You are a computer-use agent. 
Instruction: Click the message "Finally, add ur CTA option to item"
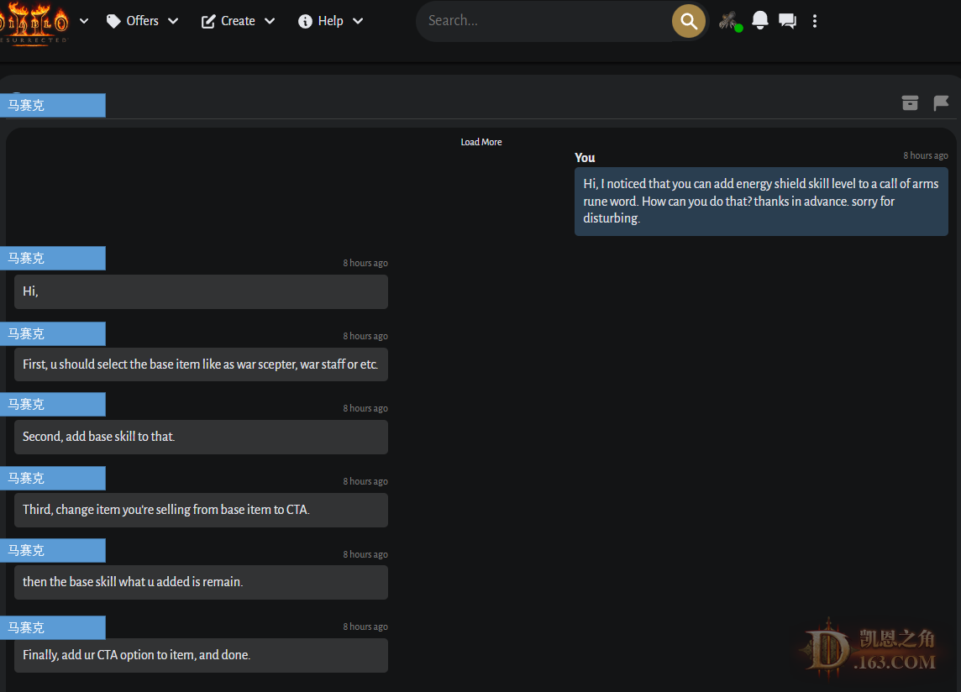click(x=201, y=655)
